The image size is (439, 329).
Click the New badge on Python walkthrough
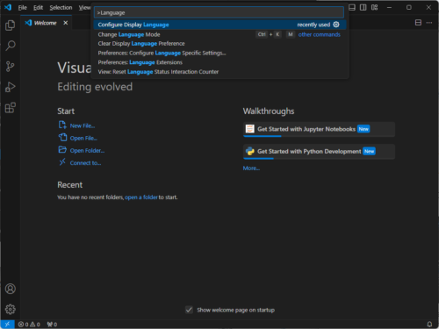pyautogui.click(x=369, y=151)
